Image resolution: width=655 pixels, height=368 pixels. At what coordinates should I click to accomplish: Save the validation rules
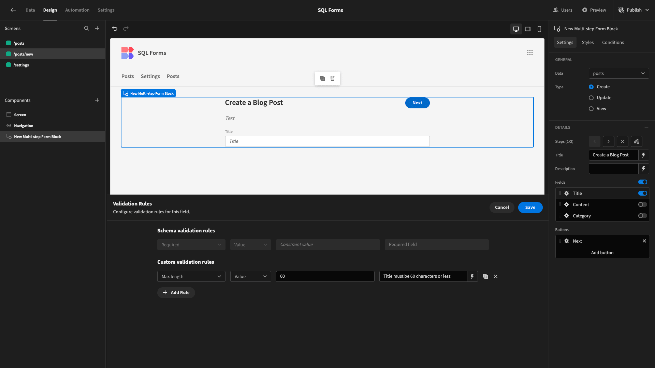coord(530,208)
